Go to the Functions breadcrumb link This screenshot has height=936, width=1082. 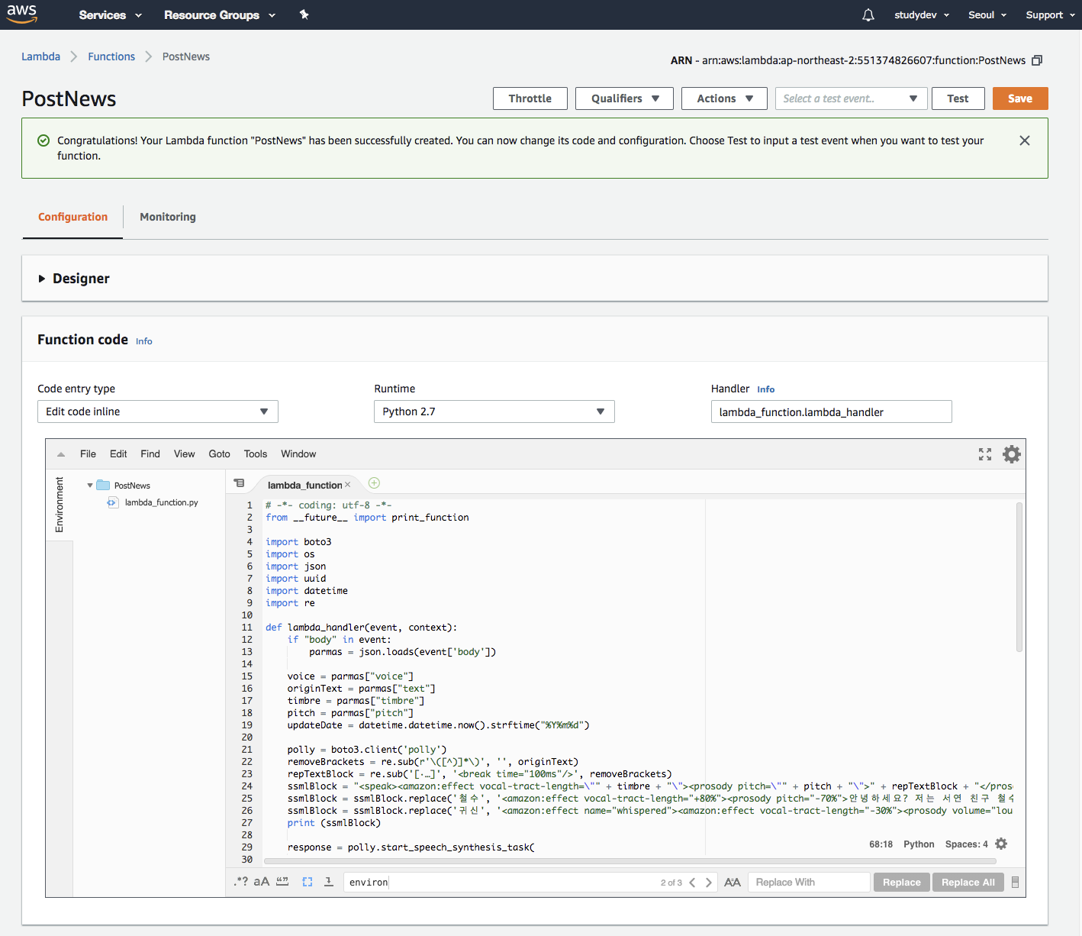click(111, 56)
